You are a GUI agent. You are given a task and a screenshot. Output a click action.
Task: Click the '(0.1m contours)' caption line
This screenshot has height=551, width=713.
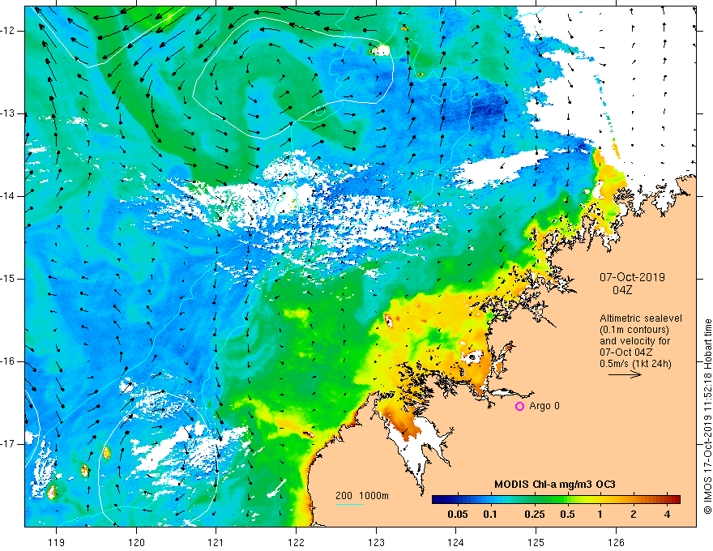634,330
